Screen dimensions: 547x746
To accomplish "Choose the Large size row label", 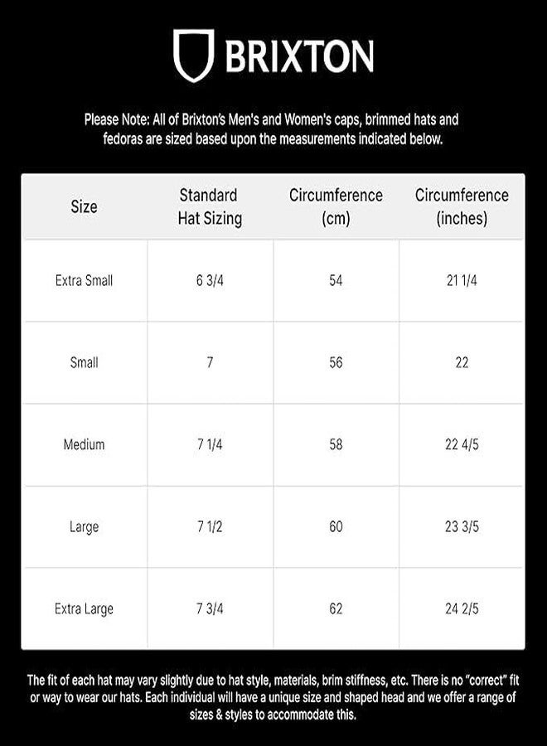I will point(85,526).
